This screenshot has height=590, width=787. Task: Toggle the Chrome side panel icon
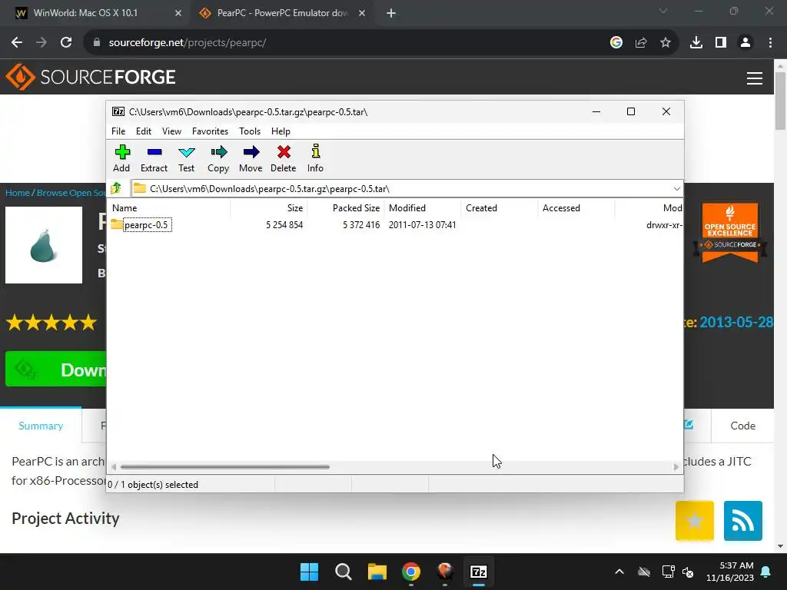[721, 43]
